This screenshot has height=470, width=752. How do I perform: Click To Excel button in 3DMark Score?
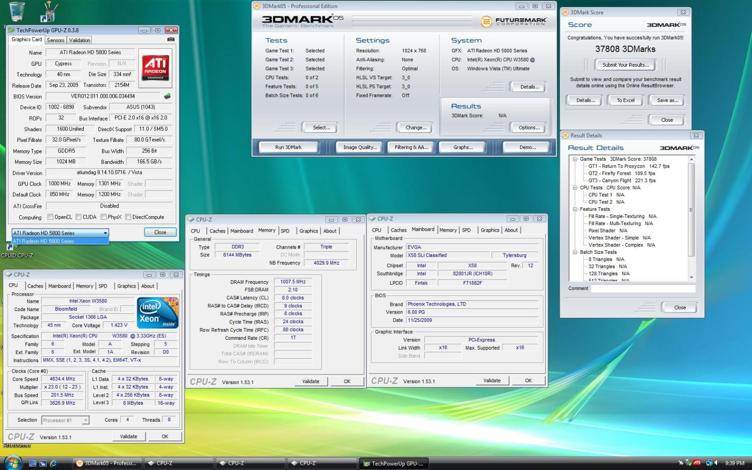point(626,100)
